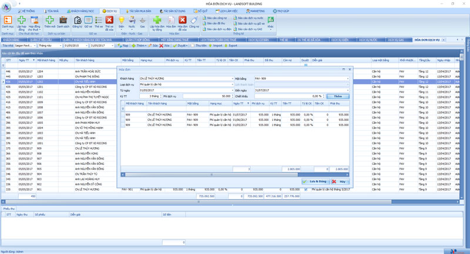Expand the Khách hàng combo box in dialog
The image size is (470, 254).
point(232,79)
